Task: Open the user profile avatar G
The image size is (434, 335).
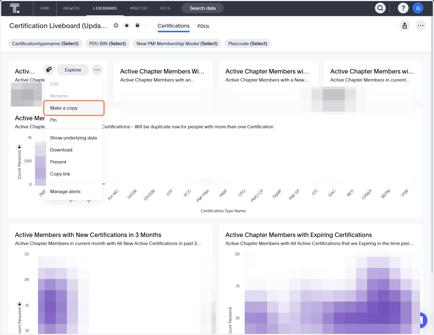Action: 418,8
